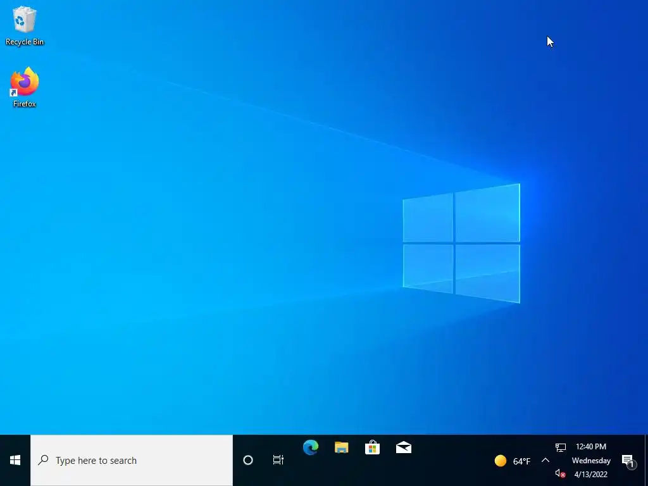This screenshot has height=486, width=648.
Task: Open the weather widget sun icon
Action: click(501, 461)
